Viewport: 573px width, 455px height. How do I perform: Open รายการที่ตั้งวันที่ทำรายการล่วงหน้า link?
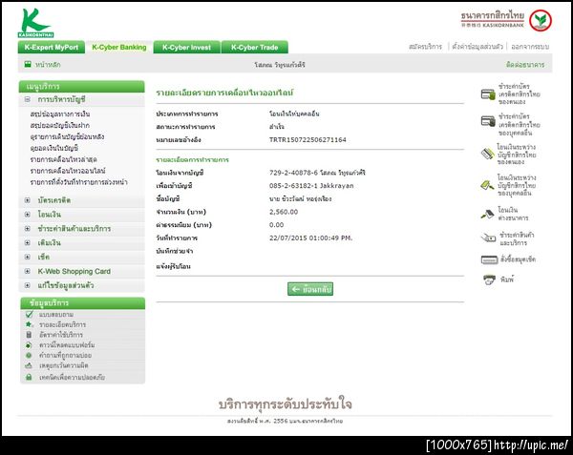pos(79,182)
